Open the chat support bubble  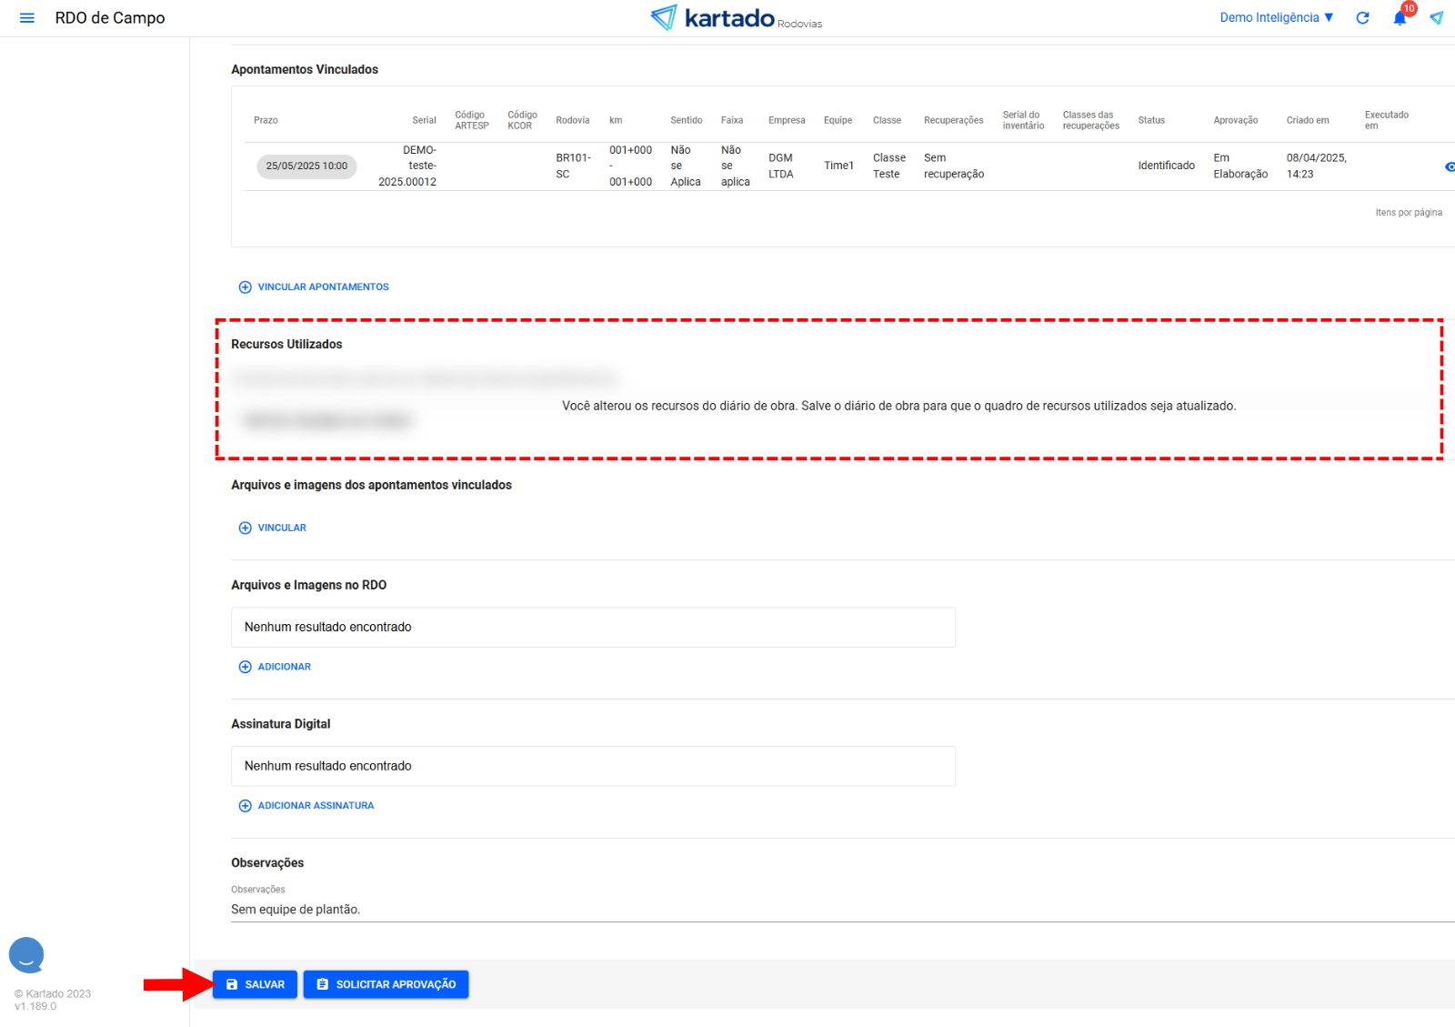[x=26, y=955]
